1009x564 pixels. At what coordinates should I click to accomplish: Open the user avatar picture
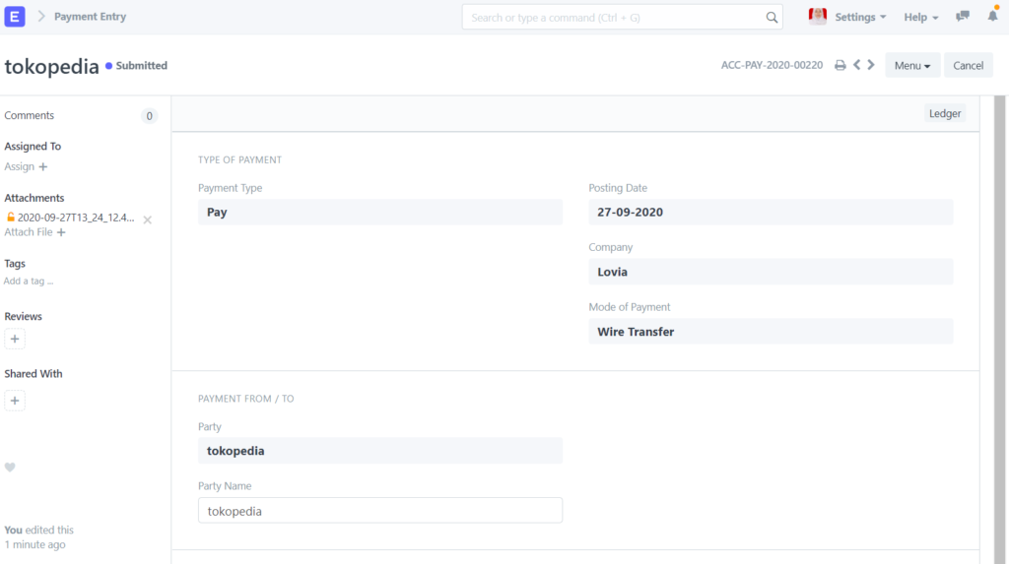tap(817, 17)
